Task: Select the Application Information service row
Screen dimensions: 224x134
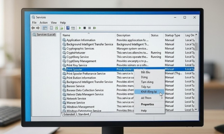Action: 128,40
